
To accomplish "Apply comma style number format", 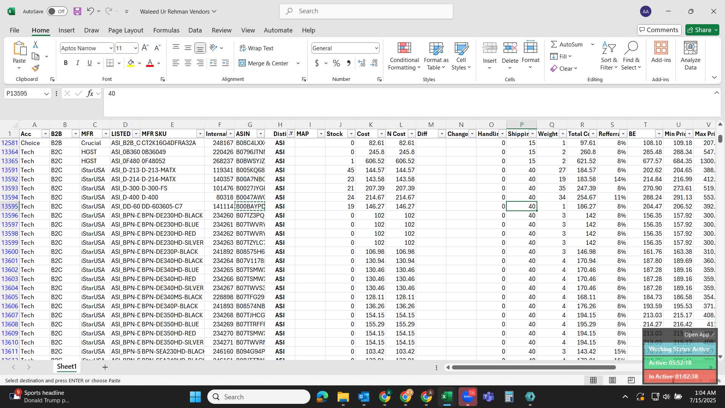I will point(349,63).
